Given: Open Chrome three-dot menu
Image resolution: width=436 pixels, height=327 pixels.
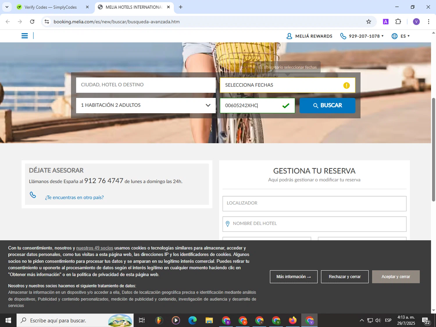Looking at the screenshot, I should pos(429,22).
